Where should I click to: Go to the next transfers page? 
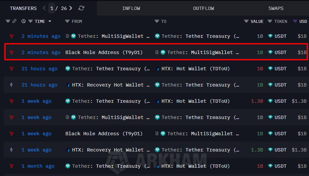[x=71, y=8]
